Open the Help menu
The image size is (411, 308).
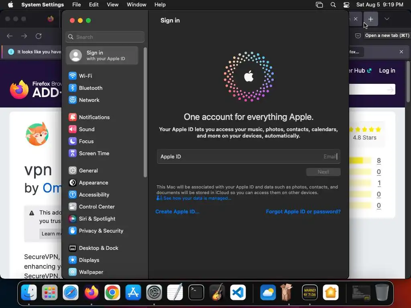(160, 5)
